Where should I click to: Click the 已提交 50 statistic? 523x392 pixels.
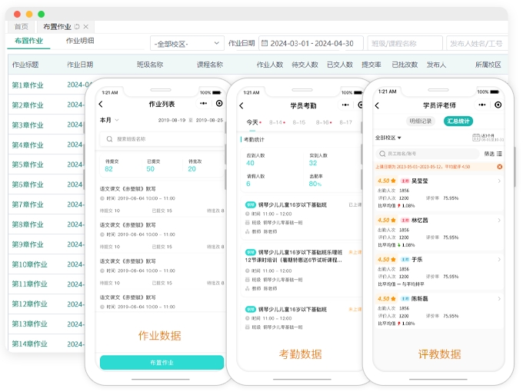click(x=153, y=165)
